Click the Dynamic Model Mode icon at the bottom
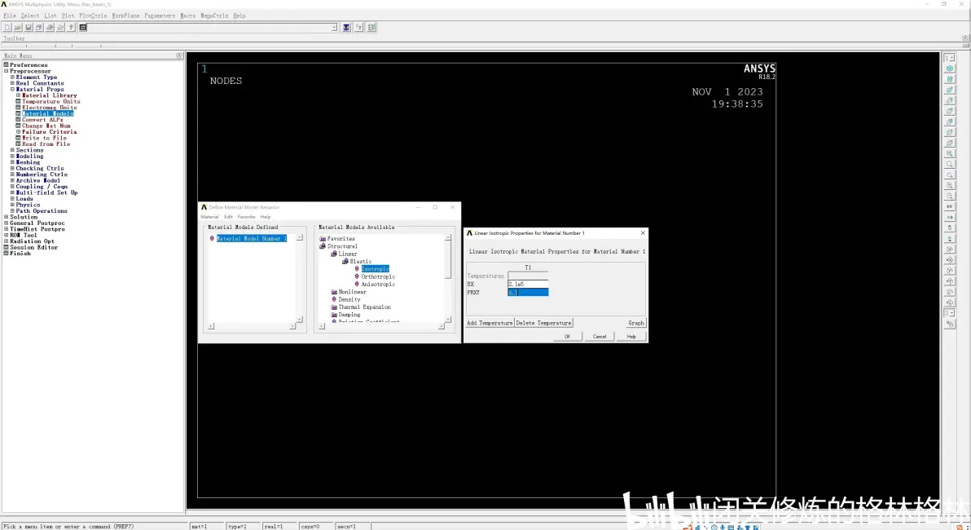Viewport: 971px width, 530px height. (949, 325)
